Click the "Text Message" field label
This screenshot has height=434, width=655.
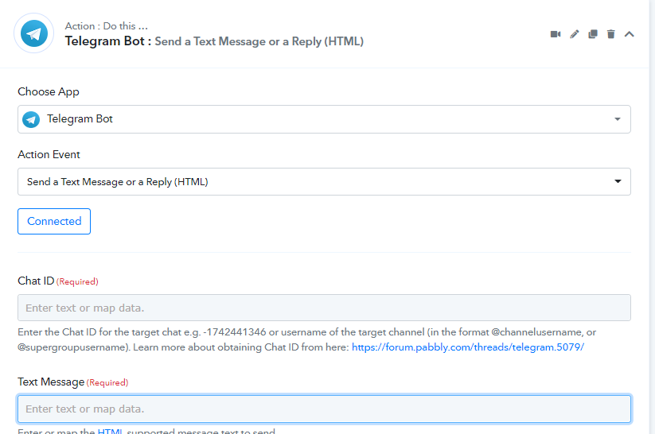(51, 382)
